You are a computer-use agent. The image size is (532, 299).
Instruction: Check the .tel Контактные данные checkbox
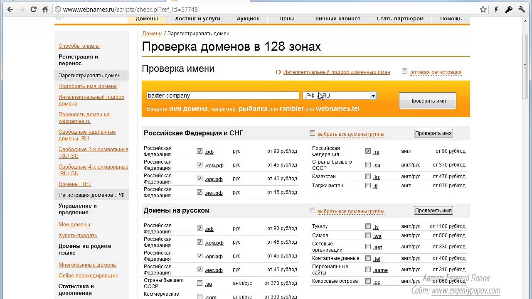click(368, 258)
